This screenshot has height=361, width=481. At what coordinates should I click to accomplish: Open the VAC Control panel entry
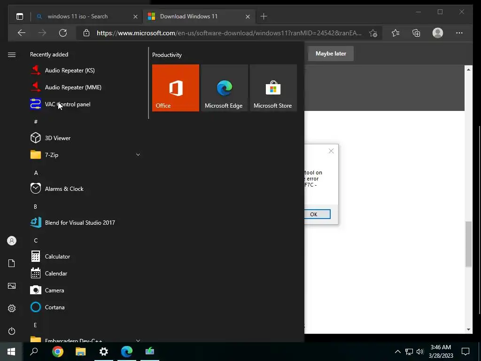(85, 104)
